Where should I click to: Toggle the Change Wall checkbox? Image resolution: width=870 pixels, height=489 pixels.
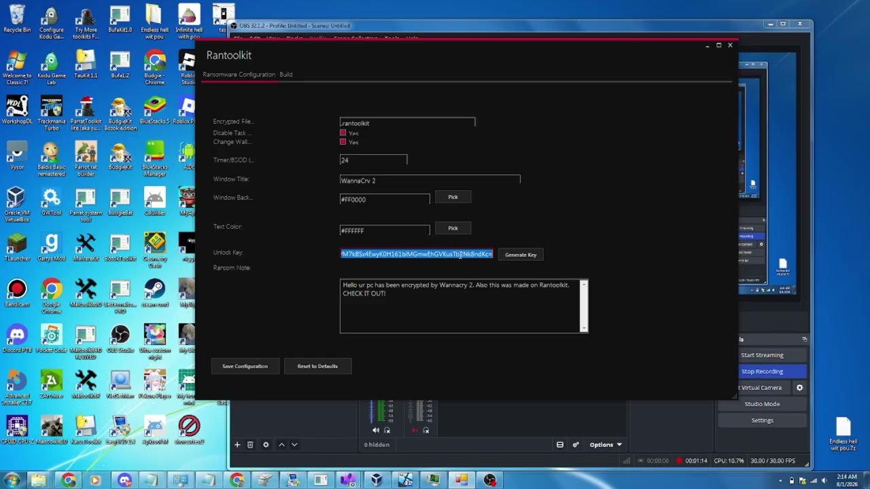tap(343, 142)
